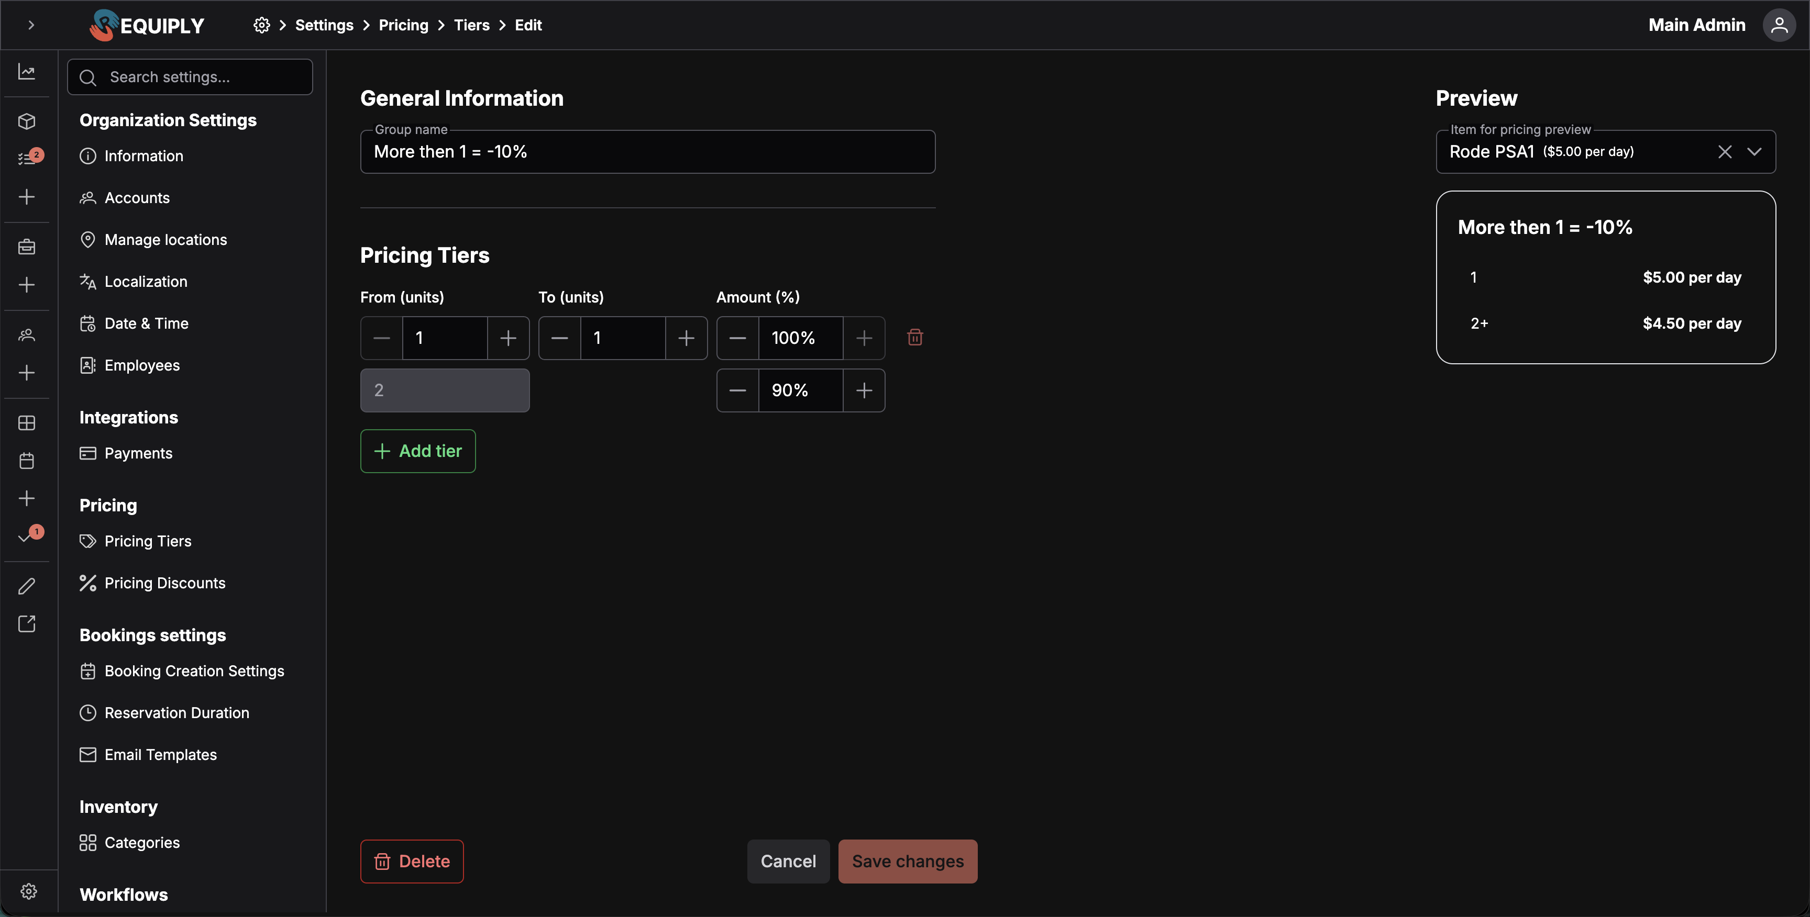The image size is (1810, 917).
Task: Click the Cancel button
Action: pos(788,862)
